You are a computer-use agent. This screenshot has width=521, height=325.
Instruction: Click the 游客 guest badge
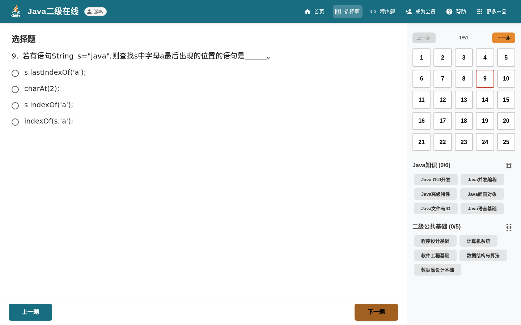(96, 12)
